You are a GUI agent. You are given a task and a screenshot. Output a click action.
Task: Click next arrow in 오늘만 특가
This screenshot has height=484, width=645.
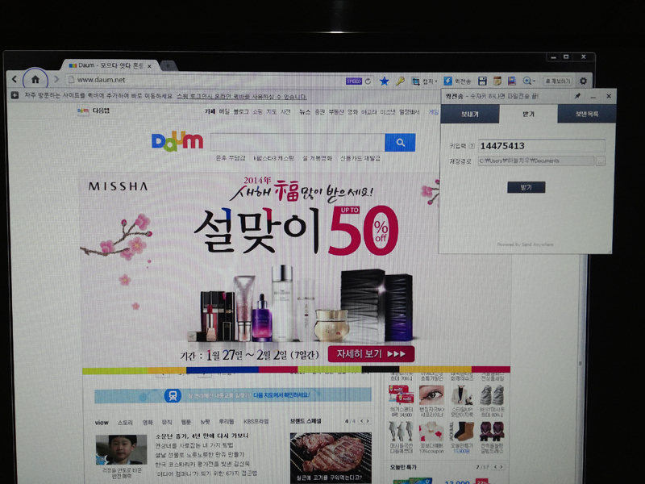click(501, 467)
